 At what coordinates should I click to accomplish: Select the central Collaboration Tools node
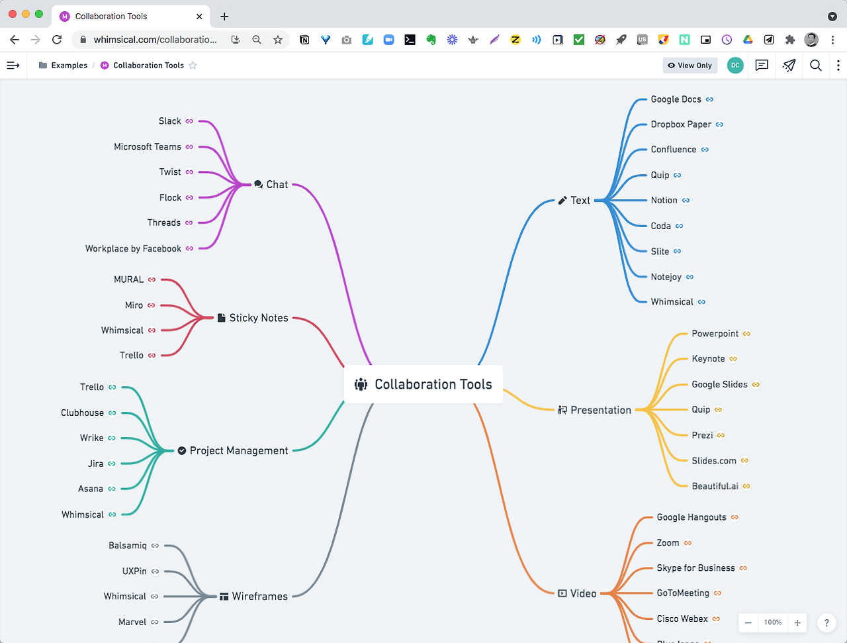point(423,384)
